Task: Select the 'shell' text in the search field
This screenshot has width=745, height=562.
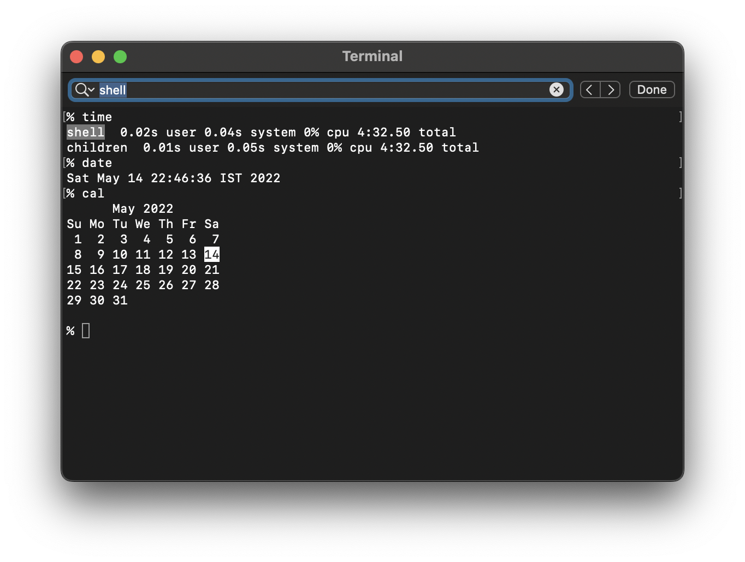Action: coord(112,90)
